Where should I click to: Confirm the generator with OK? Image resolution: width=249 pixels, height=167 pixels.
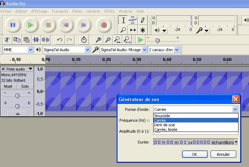click(195, 154)
